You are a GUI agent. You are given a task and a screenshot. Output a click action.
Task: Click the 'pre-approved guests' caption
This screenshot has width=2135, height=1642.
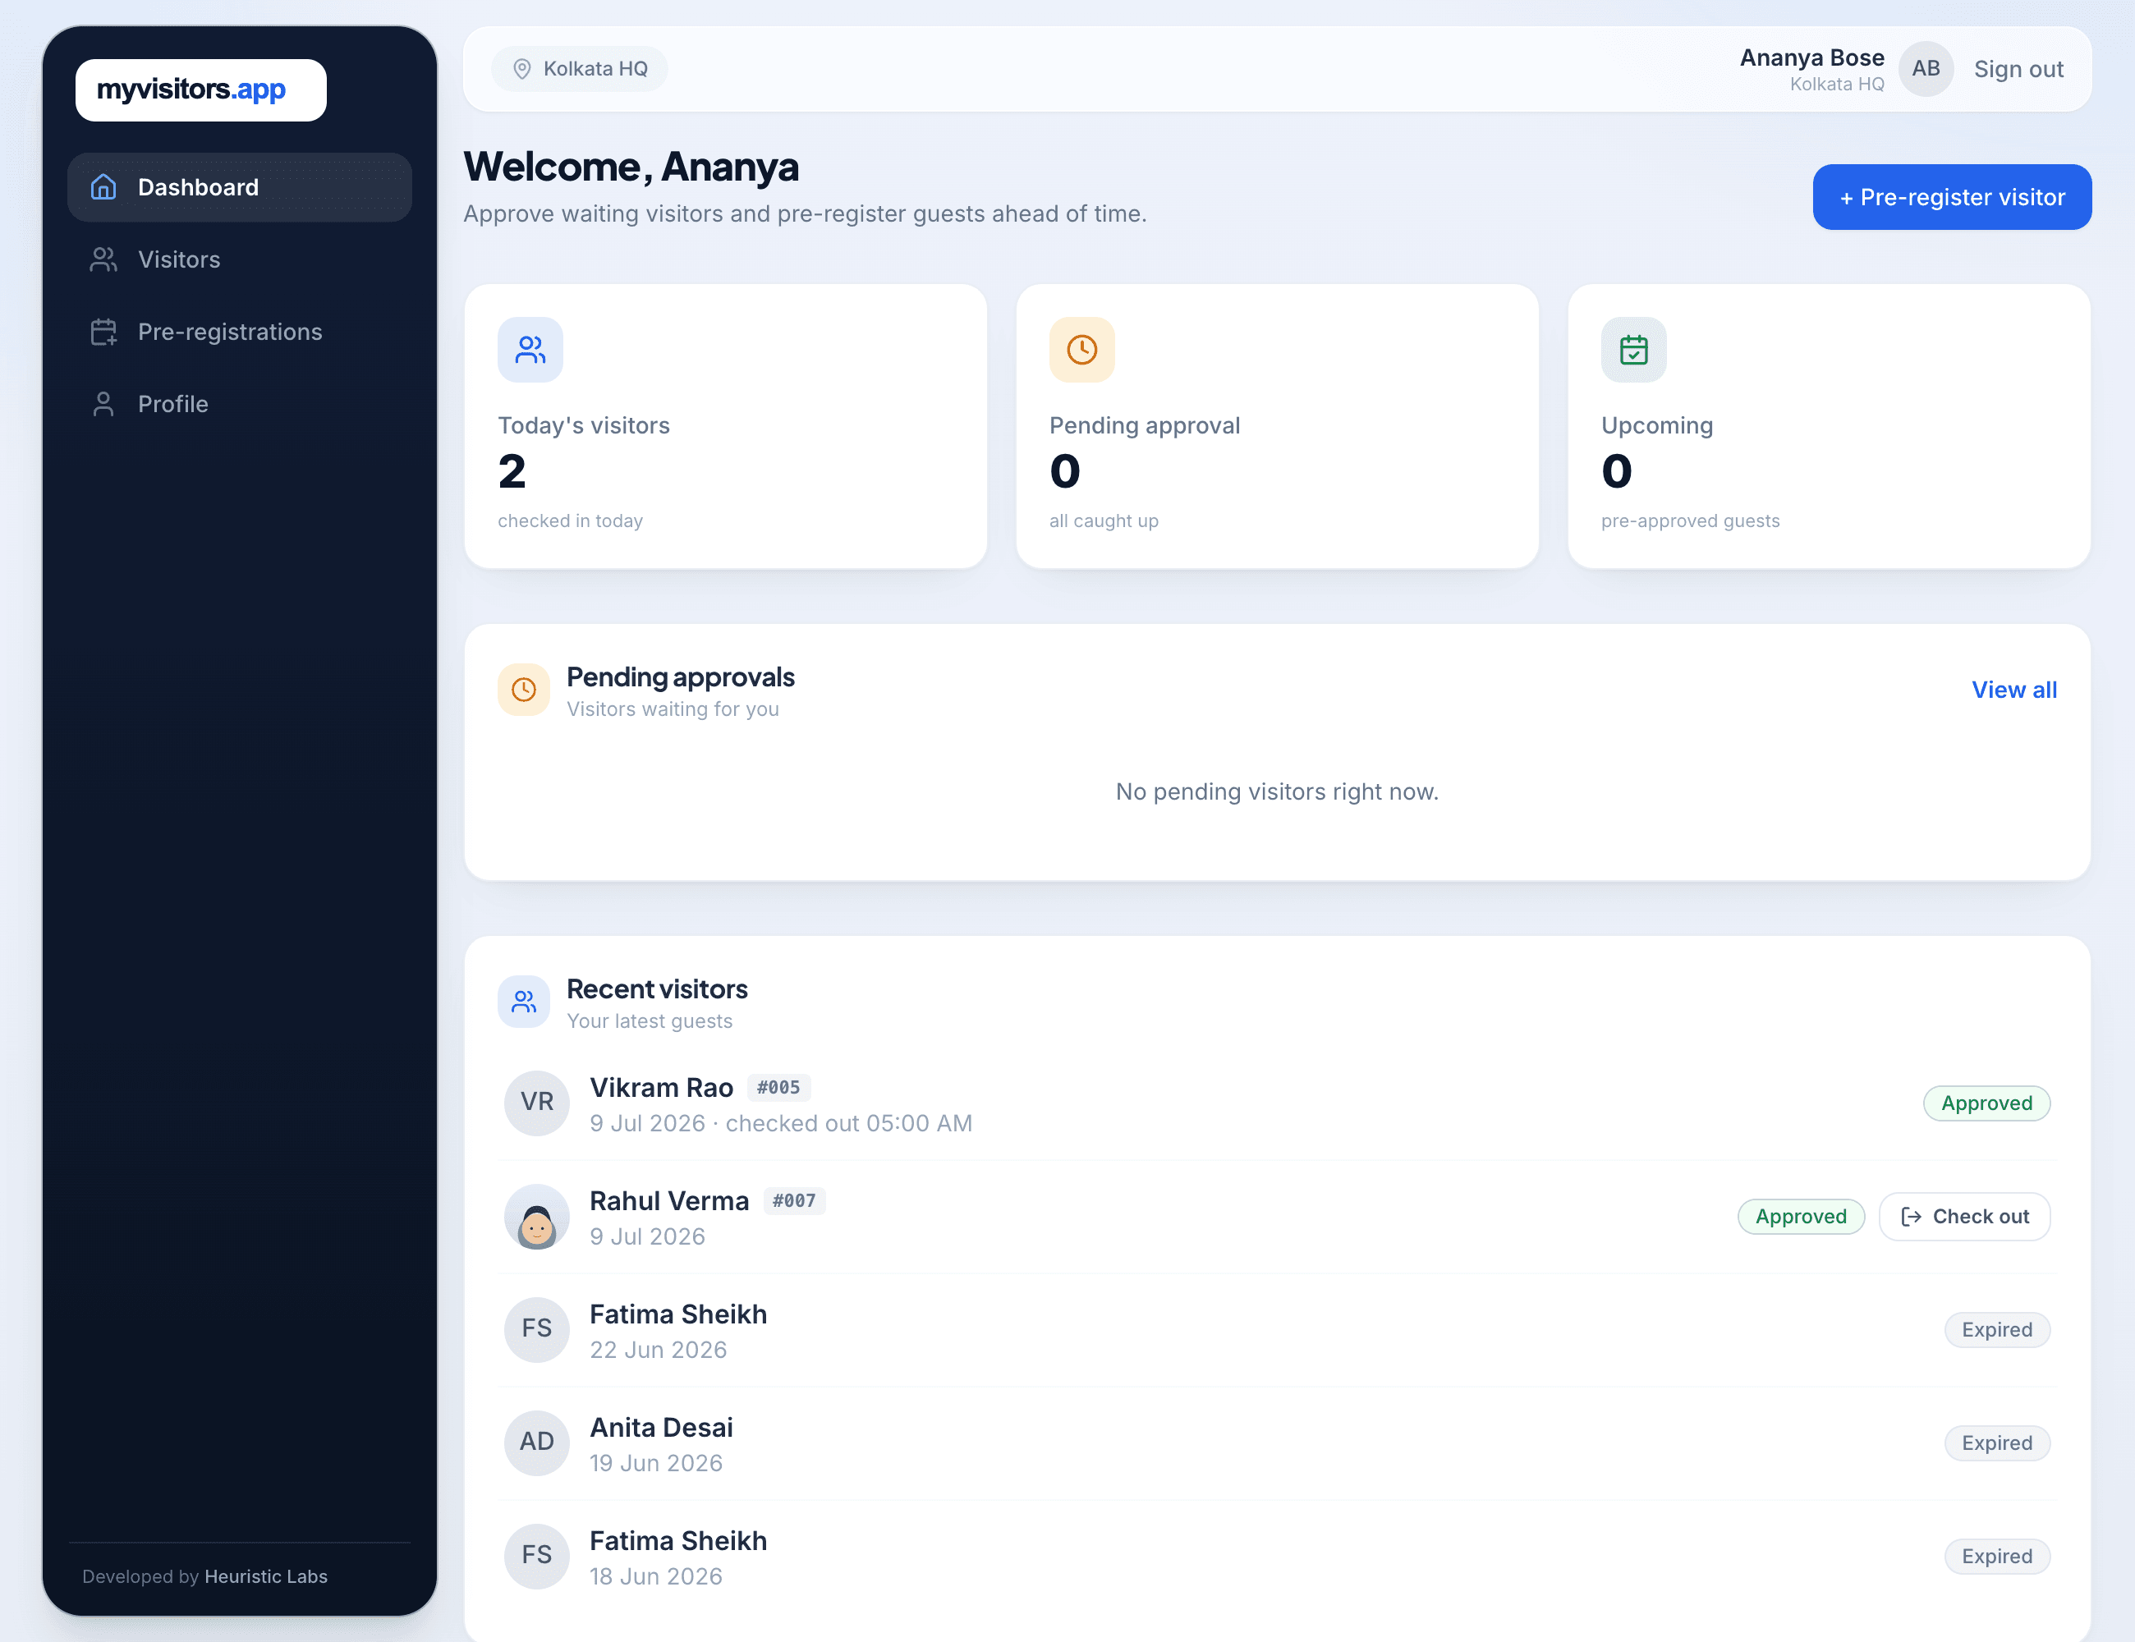(x=1690, y=521)
